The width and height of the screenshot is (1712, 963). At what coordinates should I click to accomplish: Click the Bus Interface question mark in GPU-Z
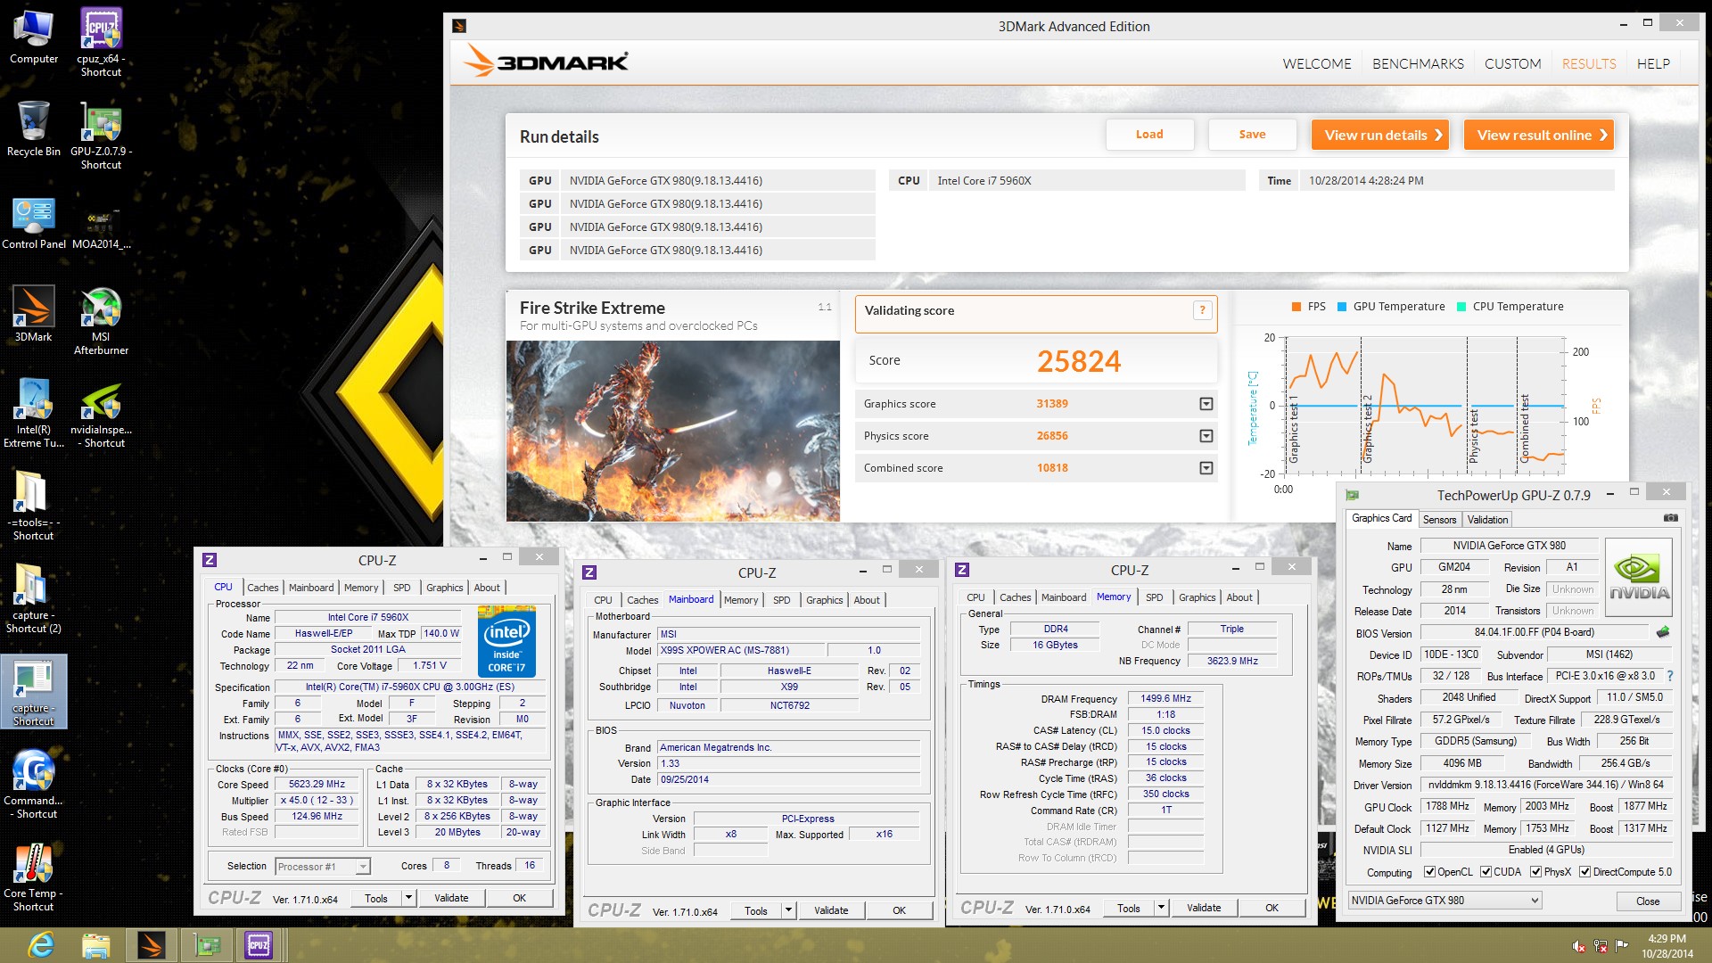(x=1670, y=676)
